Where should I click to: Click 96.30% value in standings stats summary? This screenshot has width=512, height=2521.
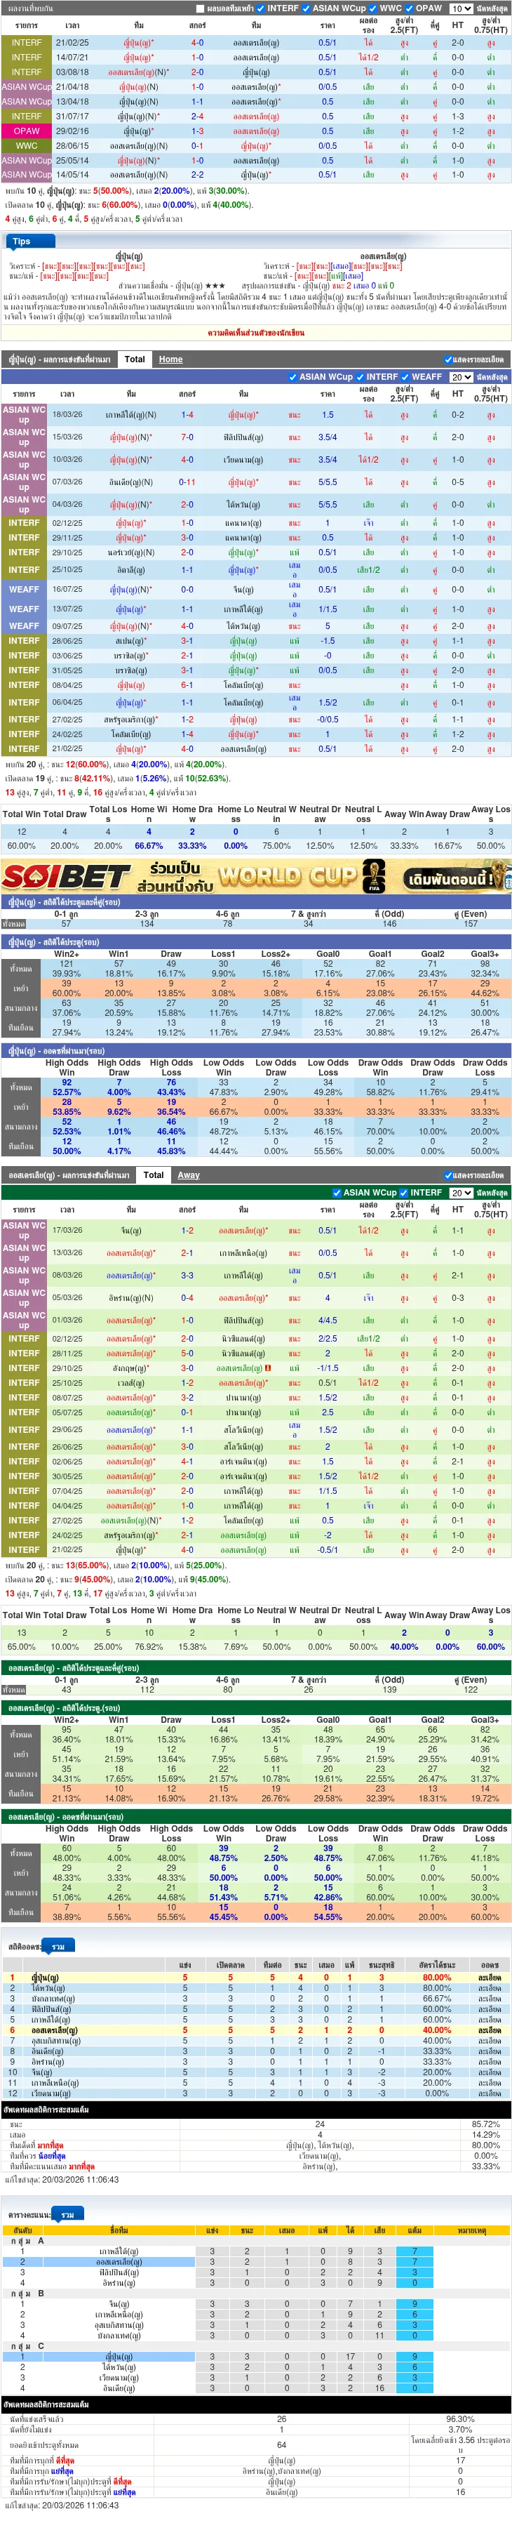coord(460,2419)
